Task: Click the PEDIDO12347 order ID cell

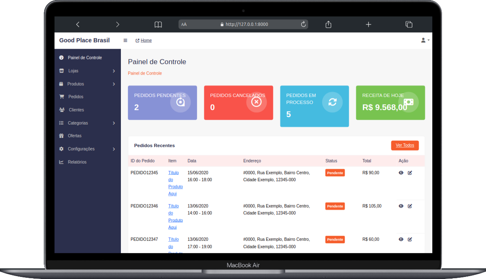Action: (x=144, y=239)
